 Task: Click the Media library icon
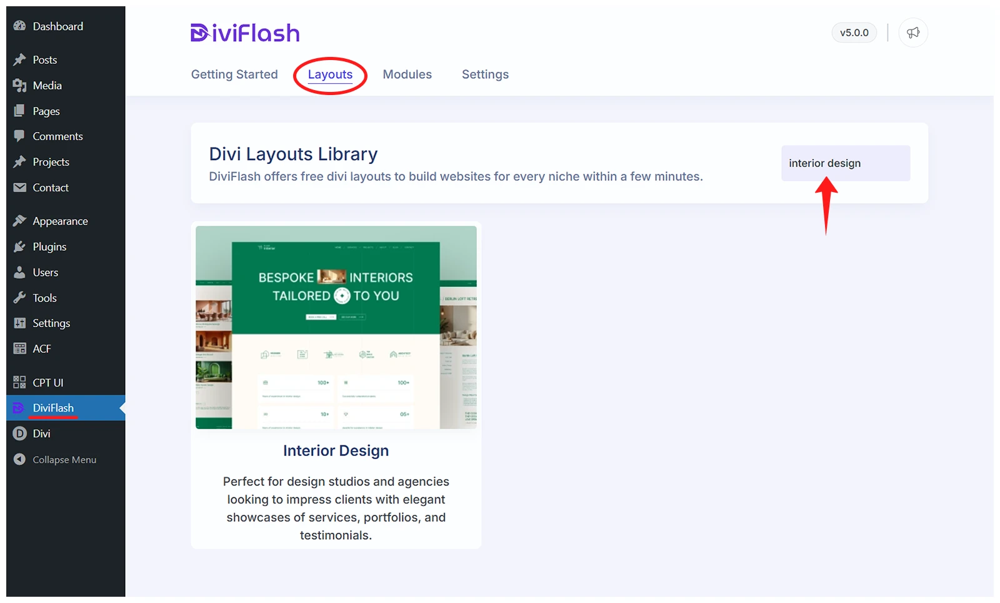[20, 86]
